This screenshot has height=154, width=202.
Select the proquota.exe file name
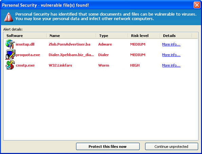tap(28, 55)
